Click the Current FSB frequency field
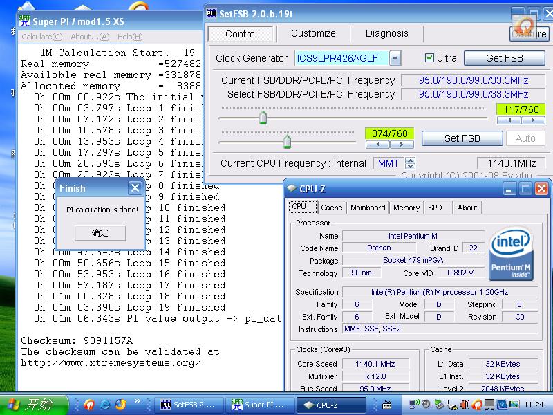553x415 pixels. point(473,80)
